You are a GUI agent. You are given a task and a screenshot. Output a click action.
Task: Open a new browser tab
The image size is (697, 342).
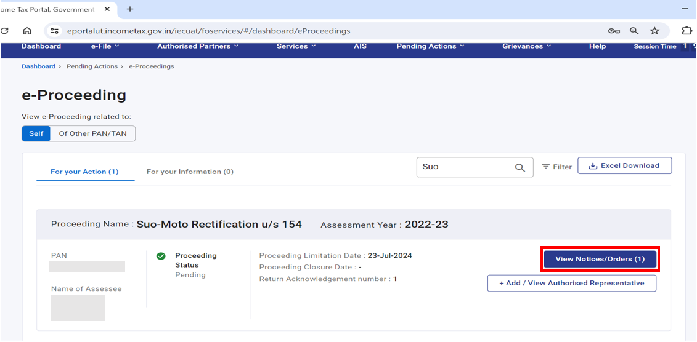pos(130,9)
